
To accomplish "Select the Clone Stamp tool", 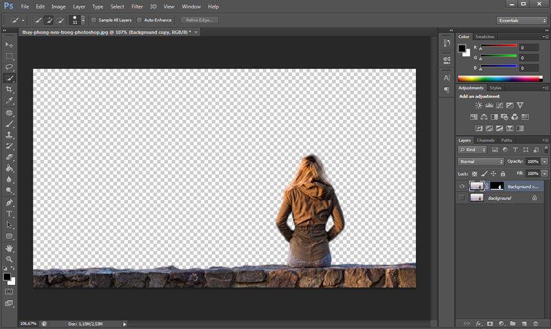I will (9, 135).
